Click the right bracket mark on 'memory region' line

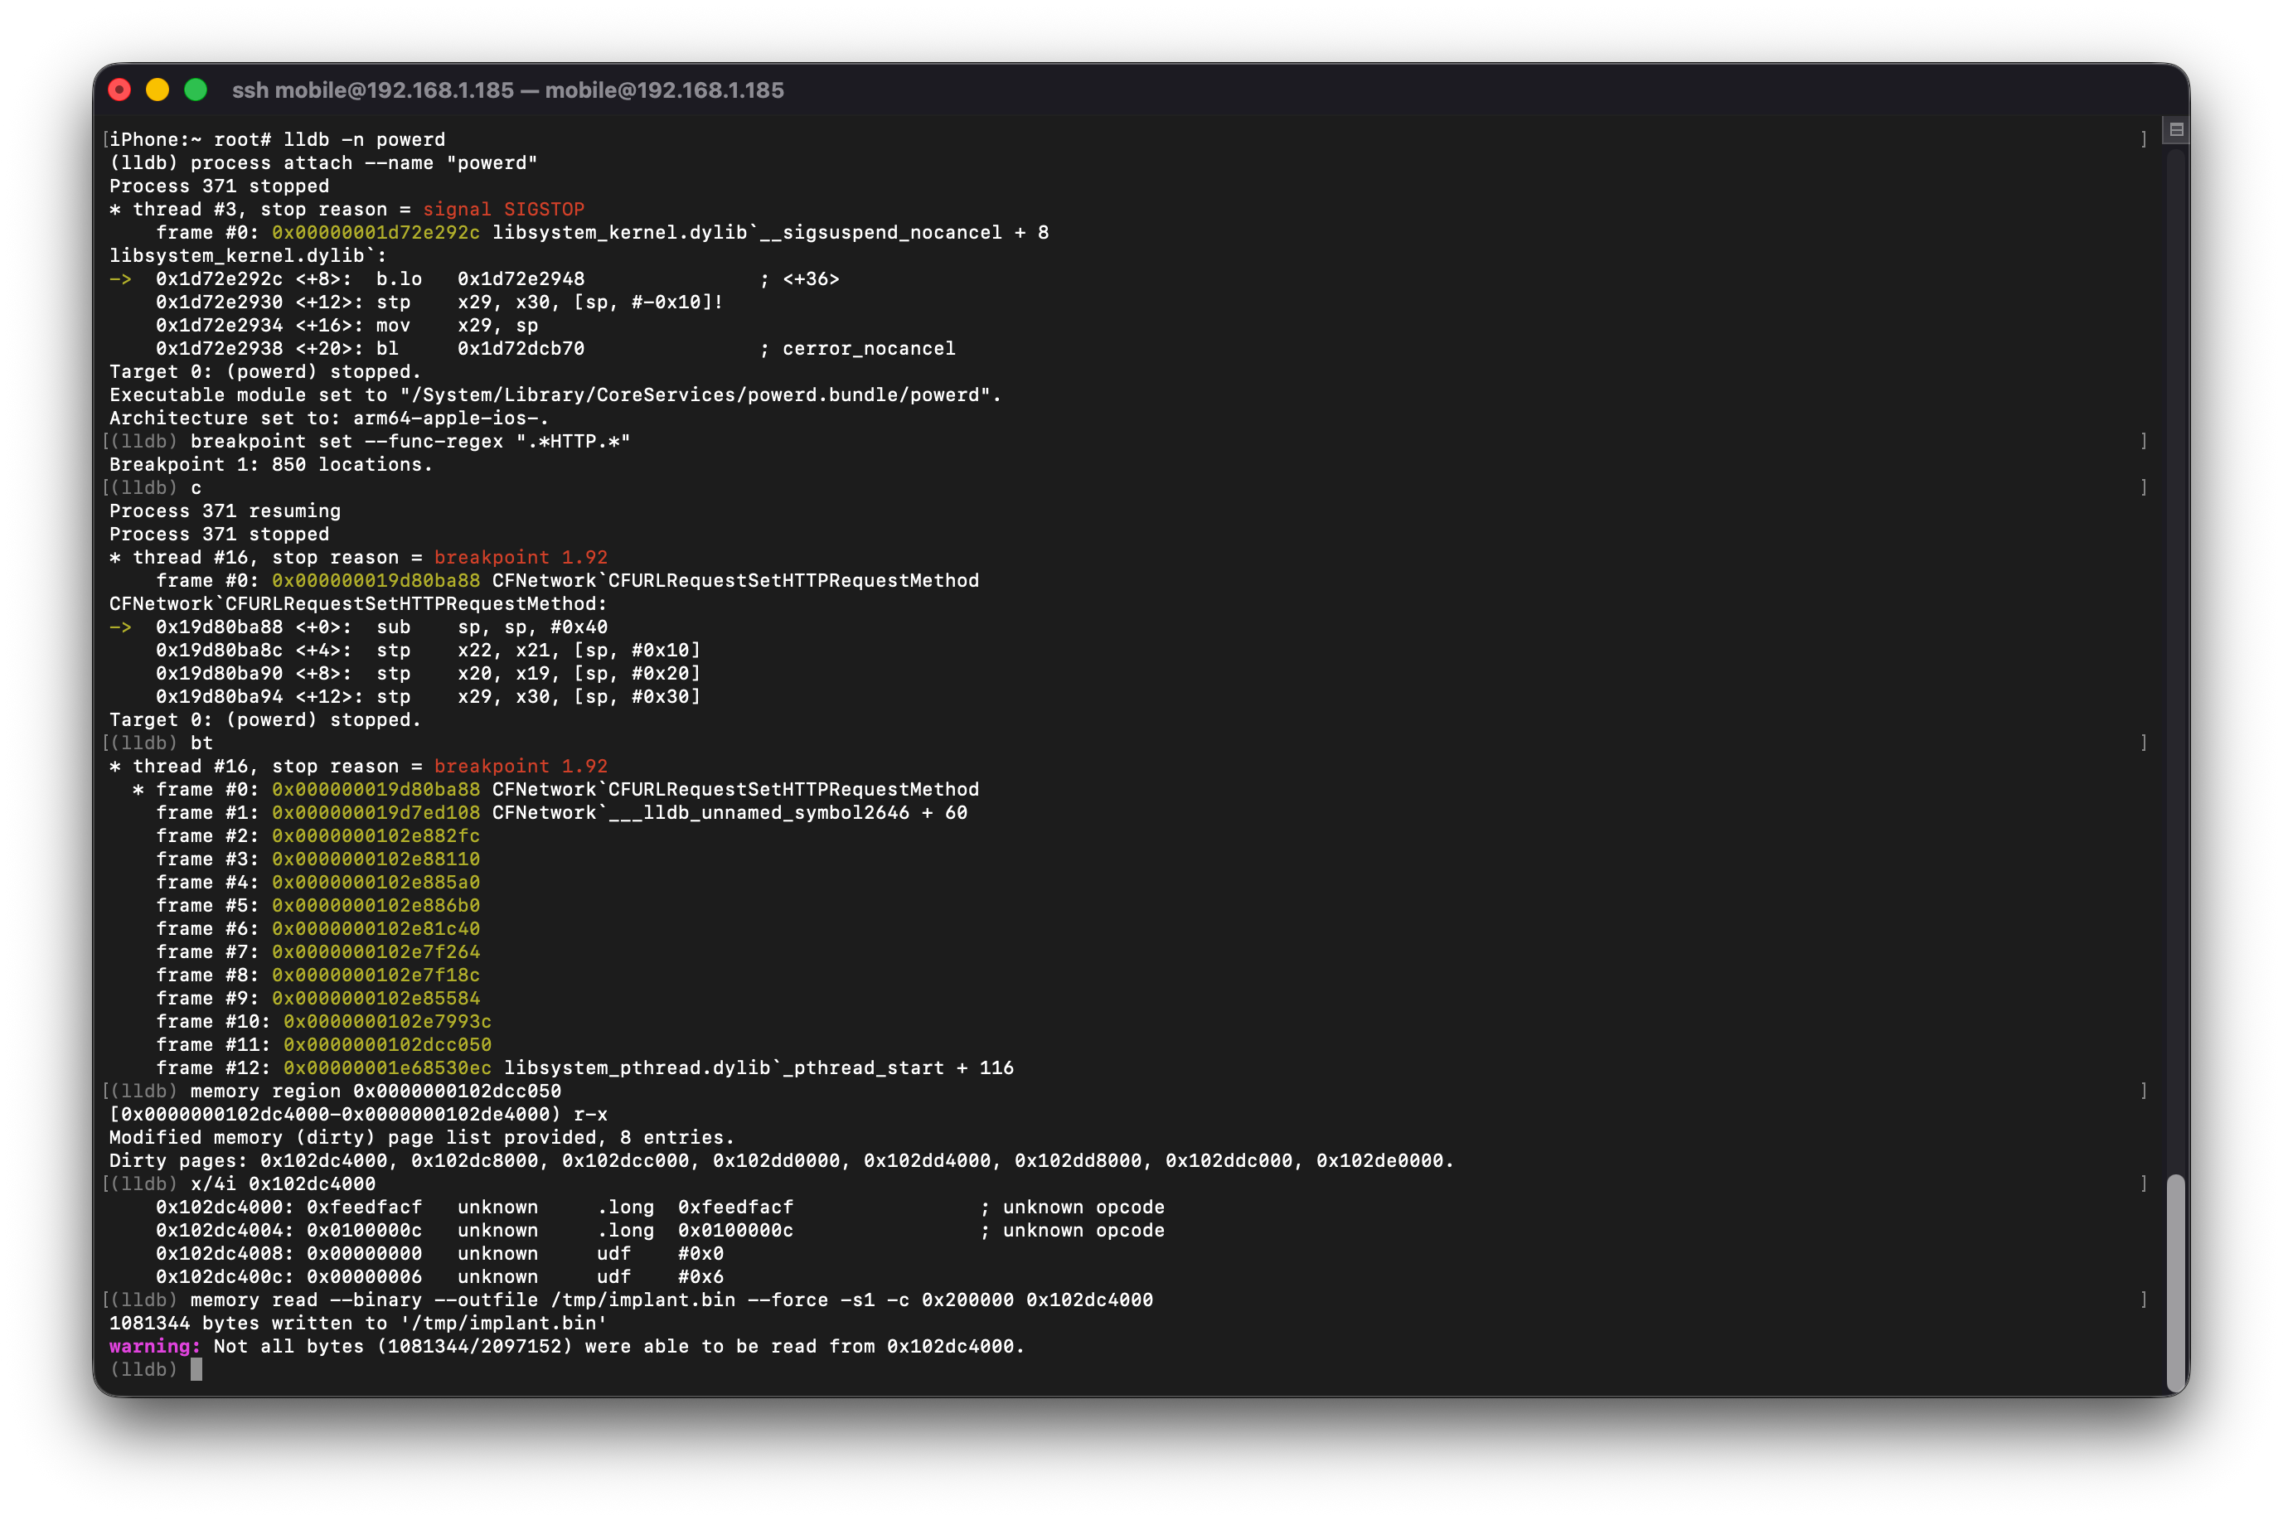click(2144, 1091)
